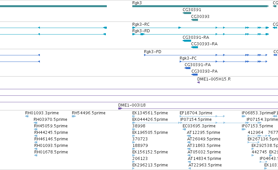Click the EP18704.3prime EST label
Screen dimensions: 278x170
[x=196, y=113]
